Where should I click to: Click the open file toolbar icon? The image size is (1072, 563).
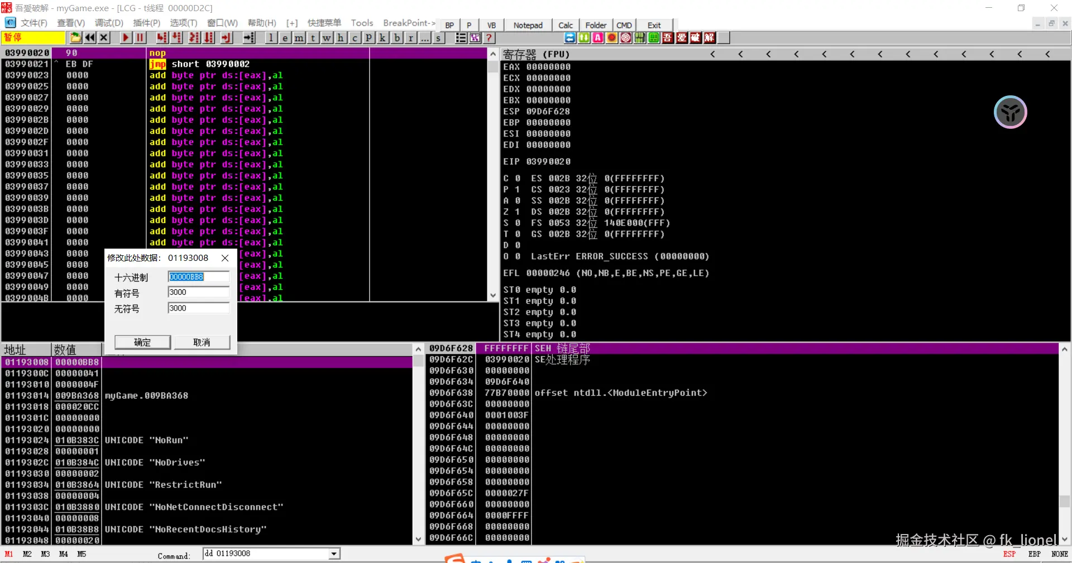pos(75,37)
